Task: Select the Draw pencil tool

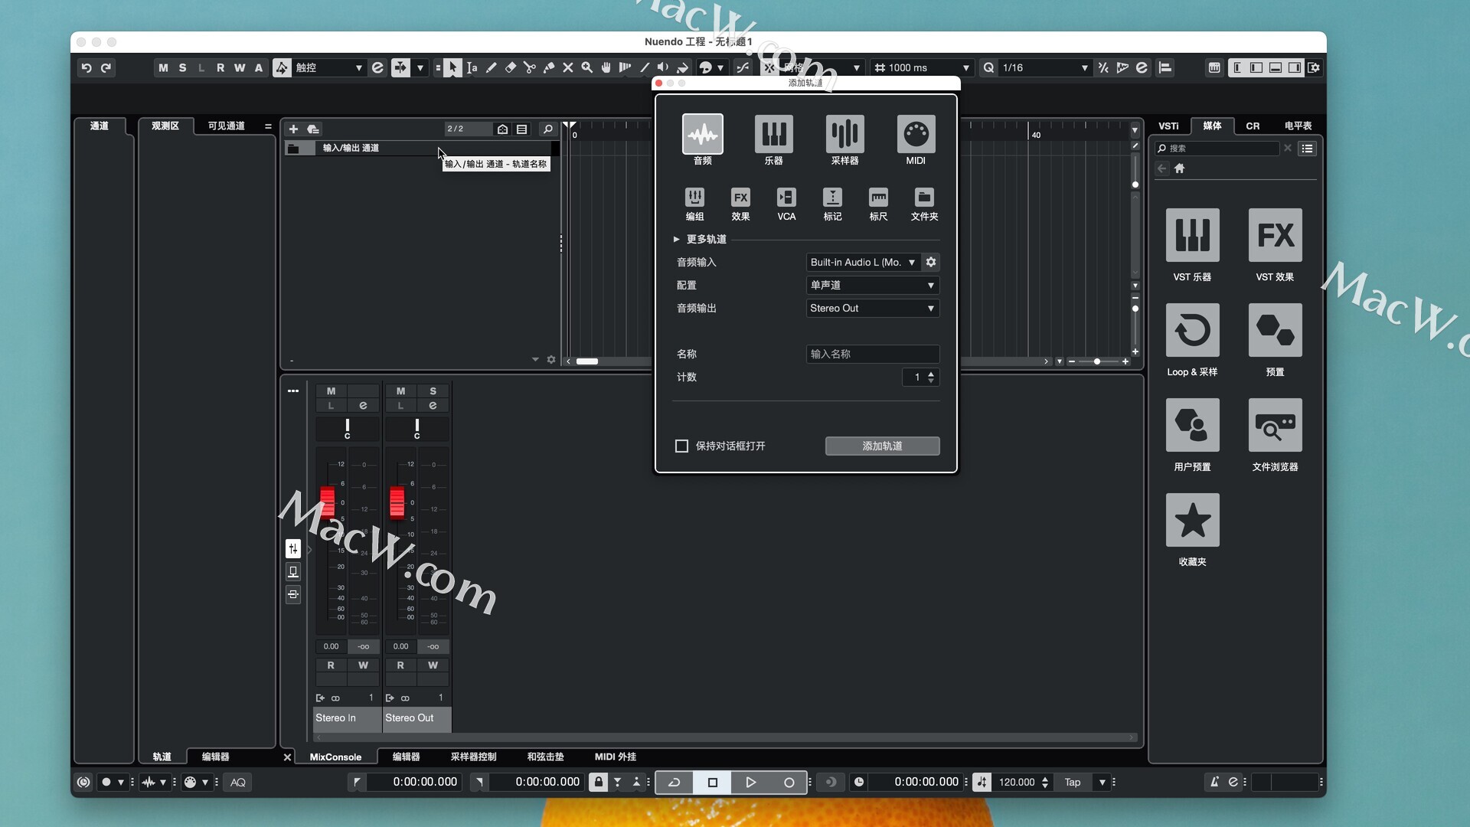Action: 491,67
